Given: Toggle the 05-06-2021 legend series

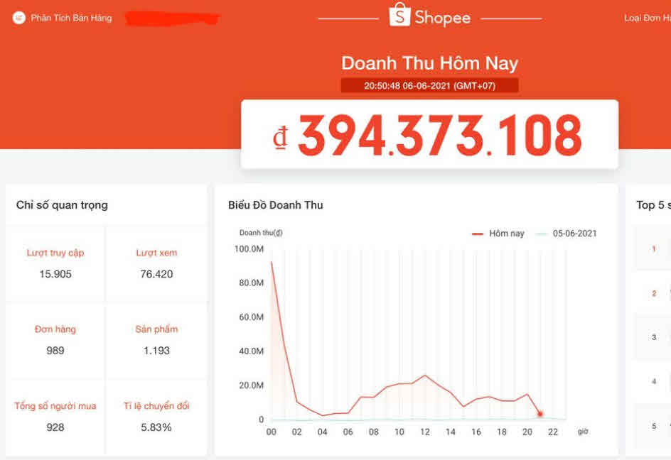Looking at the screenshot, I should tap(566, 234).
